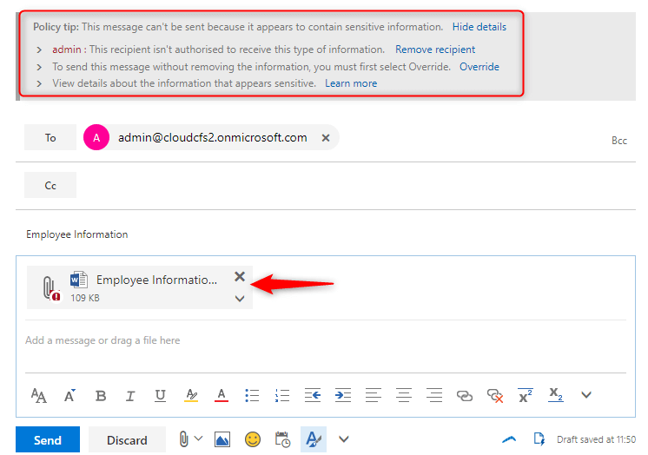Click Hide details in policy tip
648x455 pixels.
pyautogui.click(x=479, y=27)
